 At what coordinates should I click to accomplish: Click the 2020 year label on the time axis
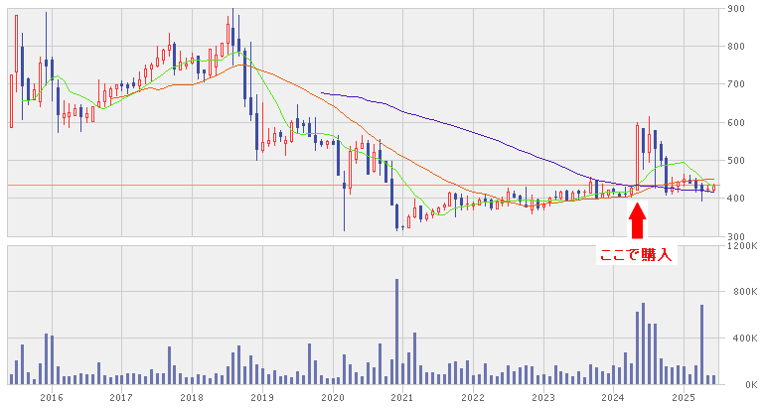pyautogui.click(x=333, y=398)
